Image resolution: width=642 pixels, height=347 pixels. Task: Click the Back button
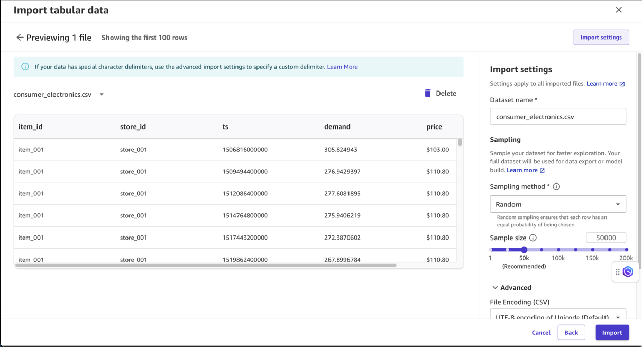[x=571, y=332]
